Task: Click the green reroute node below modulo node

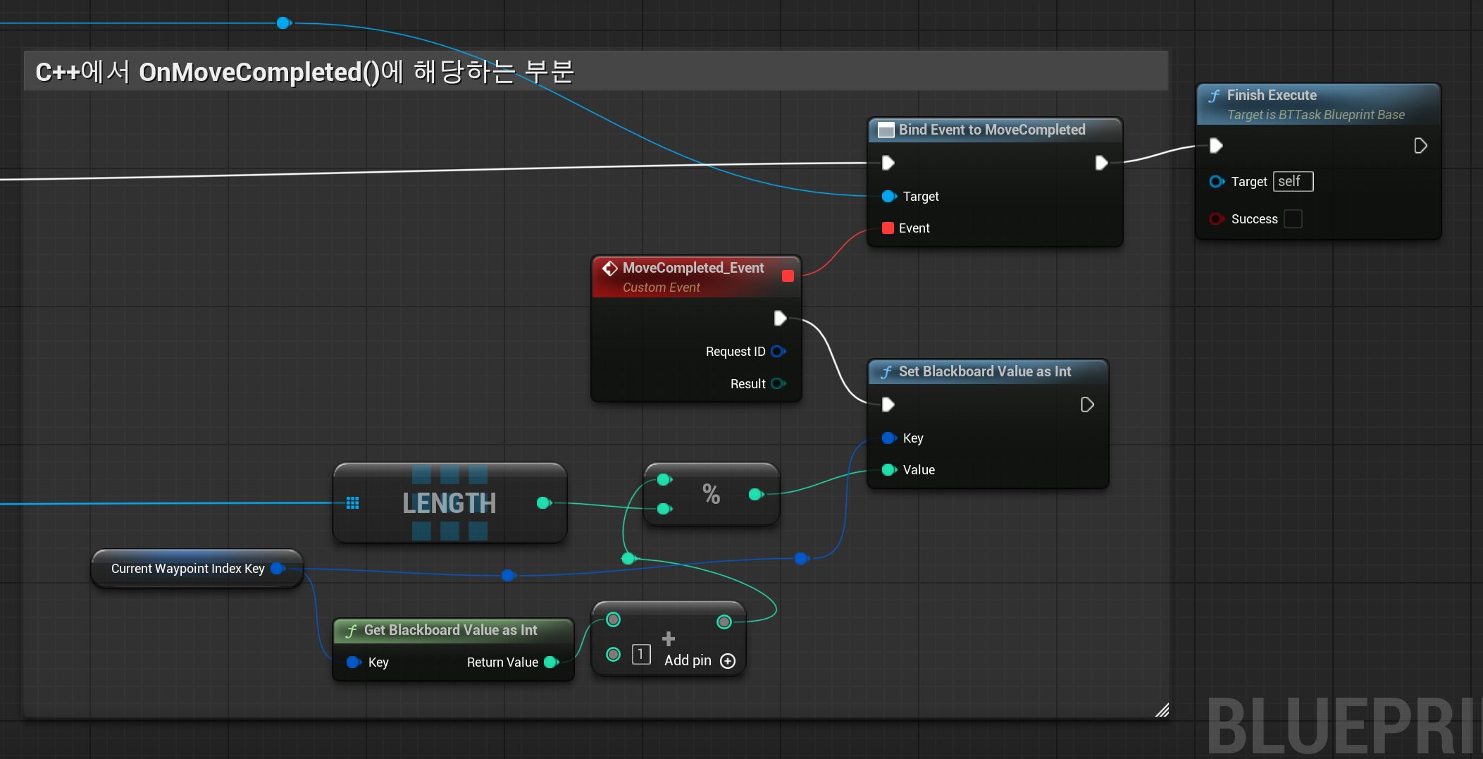Action: (x=628, y=559)
